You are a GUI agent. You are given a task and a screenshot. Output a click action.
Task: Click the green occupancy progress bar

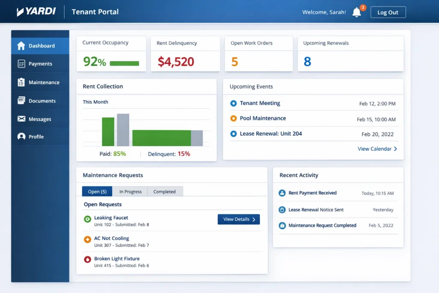click(124, 63)
